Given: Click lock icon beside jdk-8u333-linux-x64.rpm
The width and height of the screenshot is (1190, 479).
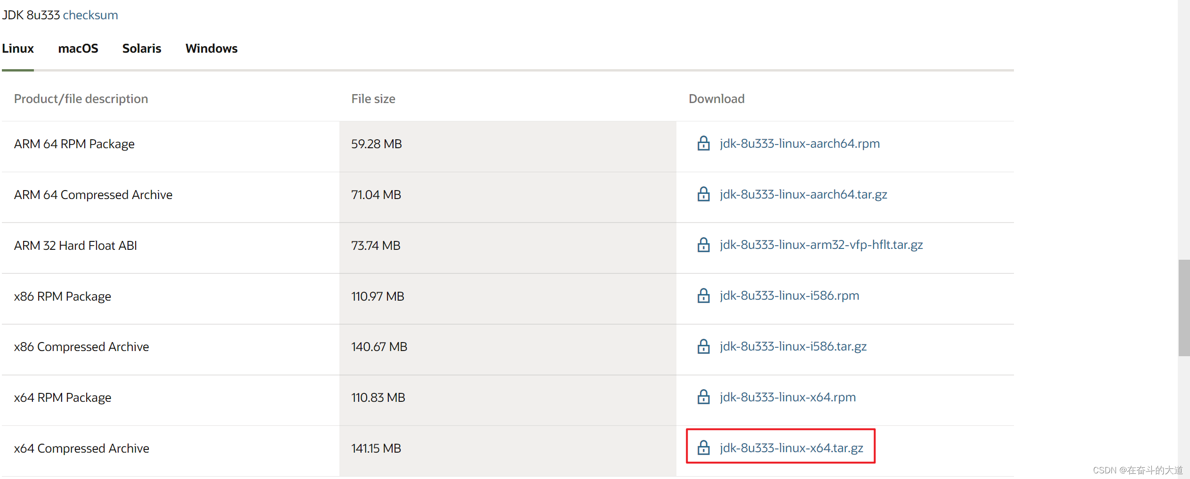Looking at the screenshot, I should pos(703,397).
